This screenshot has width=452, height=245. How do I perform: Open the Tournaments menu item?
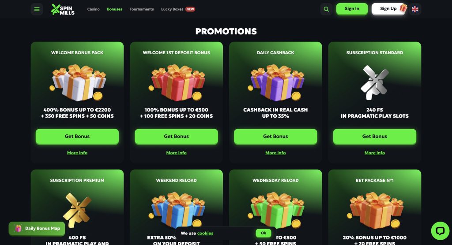142,9
